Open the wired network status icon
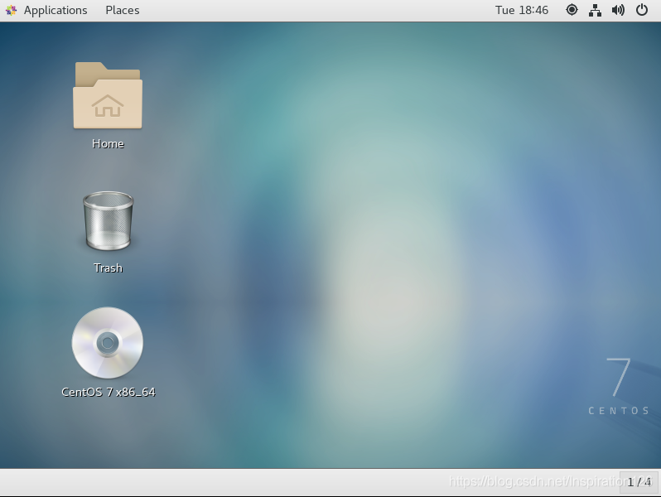The image size is (661, 497). coord(595,10)
